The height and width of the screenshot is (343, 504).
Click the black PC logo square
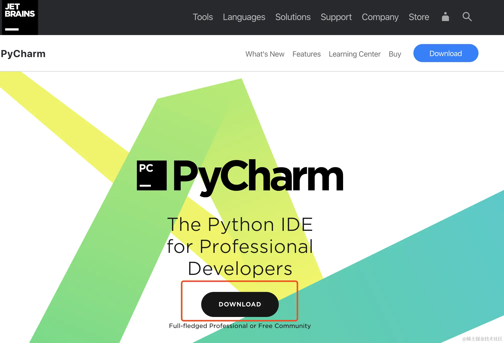tap(152, 175)
